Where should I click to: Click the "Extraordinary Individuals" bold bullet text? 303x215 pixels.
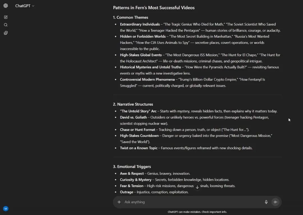click(x=140, y=24)
